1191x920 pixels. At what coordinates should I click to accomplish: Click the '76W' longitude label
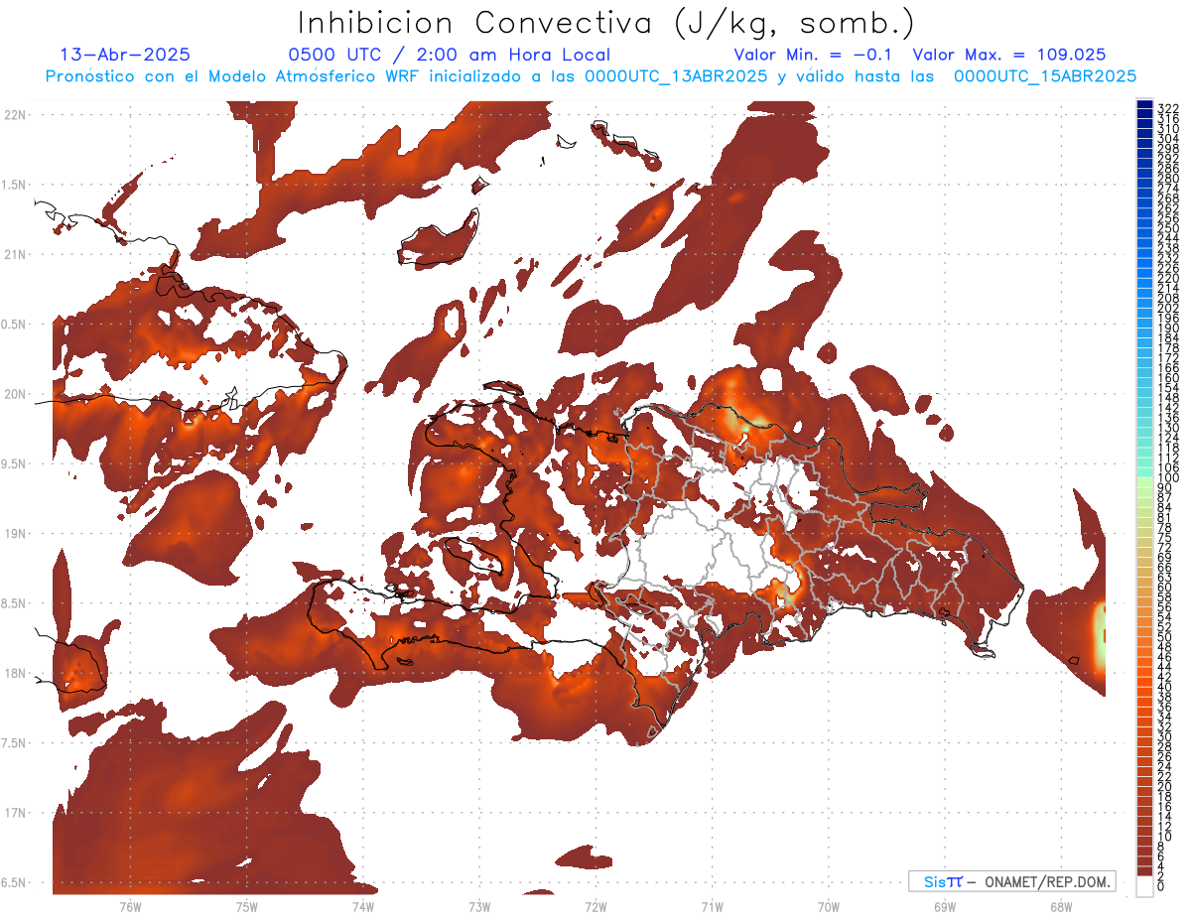tap(130, 906)
